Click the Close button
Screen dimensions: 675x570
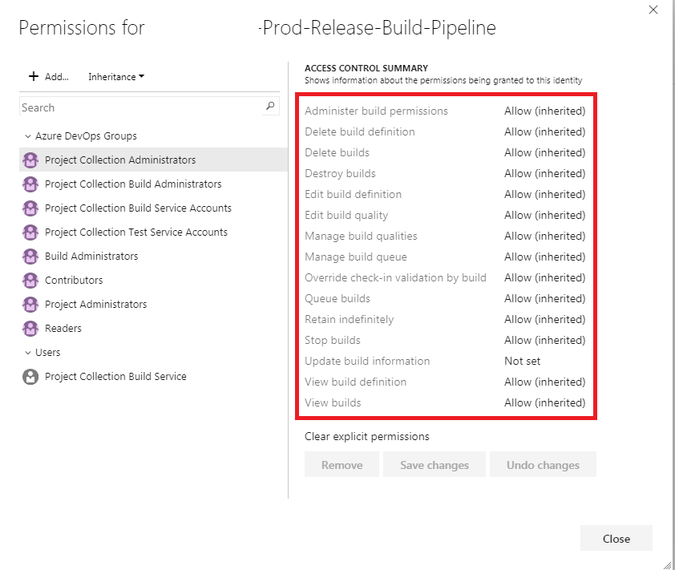pyautogui.click(x=616, y=538)
